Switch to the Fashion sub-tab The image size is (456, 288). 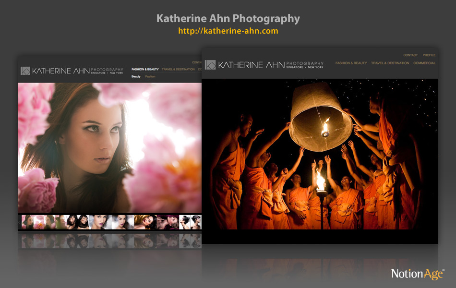point(150,76)
